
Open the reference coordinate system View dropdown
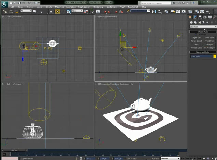coord(77,11)
